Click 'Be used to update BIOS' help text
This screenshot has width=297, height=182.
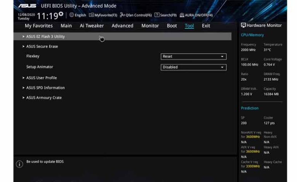coord(45,162)
